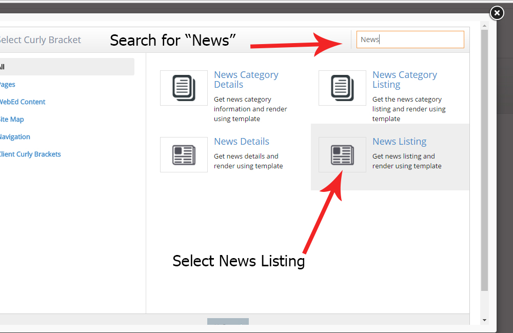Pick the News Listing title link

click(x=399, y=142)
